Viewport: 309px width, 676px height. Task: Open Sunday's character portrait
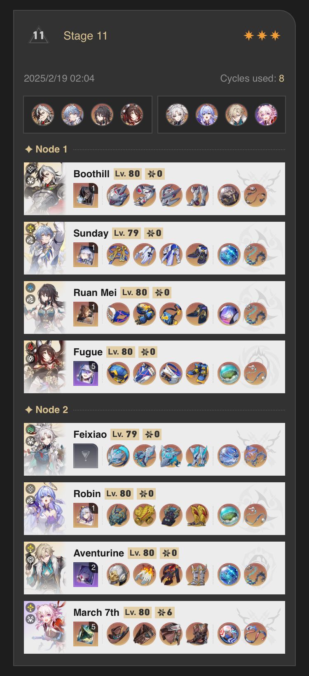(45, 248)
